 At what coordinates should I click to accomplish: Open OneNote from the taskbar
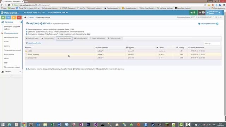(x=81, y=125)
